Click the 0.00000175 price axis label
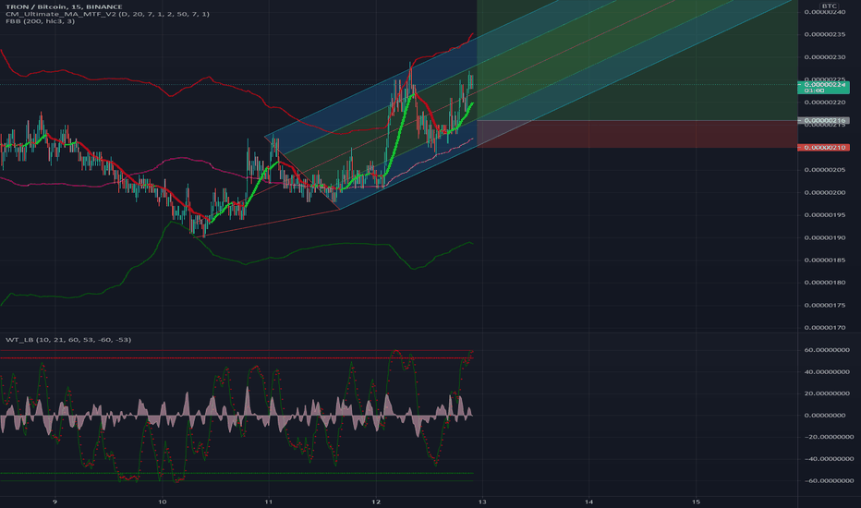The height and width of the screenshot is (508, 861). tap(825, 305)
